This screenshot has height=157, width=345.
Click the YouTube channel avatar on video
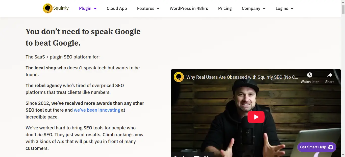click(x=179, y=77)
